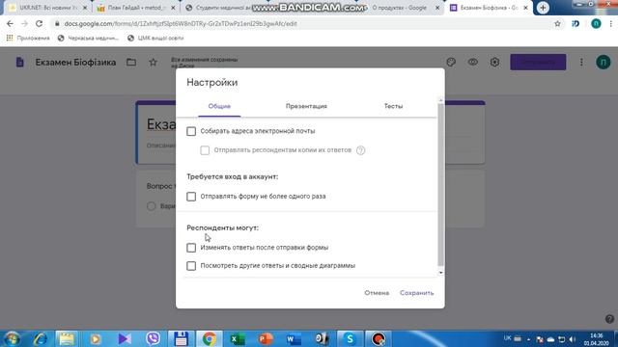The height and width of the screenshot is (347, 618).
Task: Click the Google Forms home icon
Action: 19,62
